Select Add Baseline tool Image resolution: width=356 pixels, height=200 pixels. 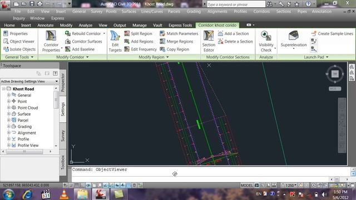[80, 49]
